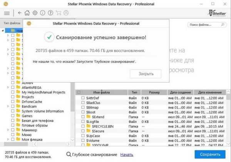Image resolution: width=231 pixels, height=162 pixels.
Task: Sort by Дата создания column header
Action: tap(180, 93)
